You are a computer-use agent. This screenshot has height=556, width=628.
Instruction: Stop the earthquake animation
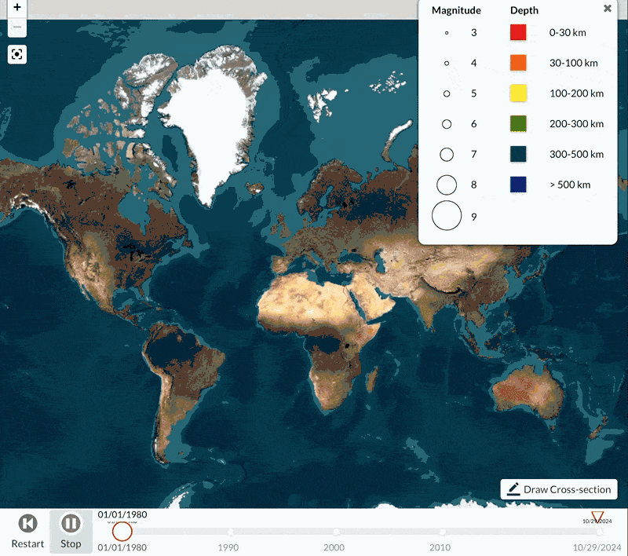[x=71, y=531]
